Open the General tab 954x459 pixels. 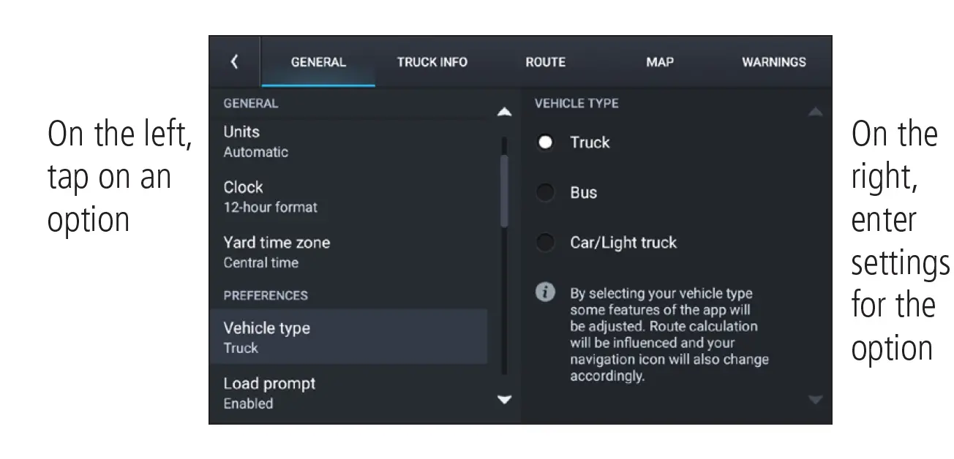pyautogui.click(x=318, y=62)
